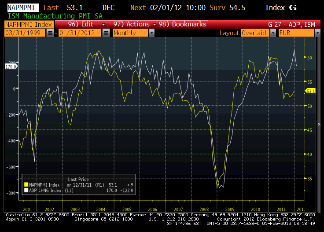Viewport: 324px width, 232px height.
Task: Click the 'Index G' label at top right
Action: (x=281, y=8)
